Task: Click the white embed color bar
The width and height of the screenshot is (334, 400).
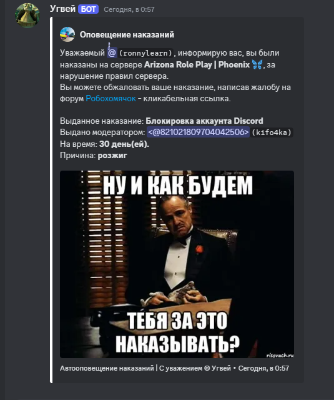Action: 51,200
